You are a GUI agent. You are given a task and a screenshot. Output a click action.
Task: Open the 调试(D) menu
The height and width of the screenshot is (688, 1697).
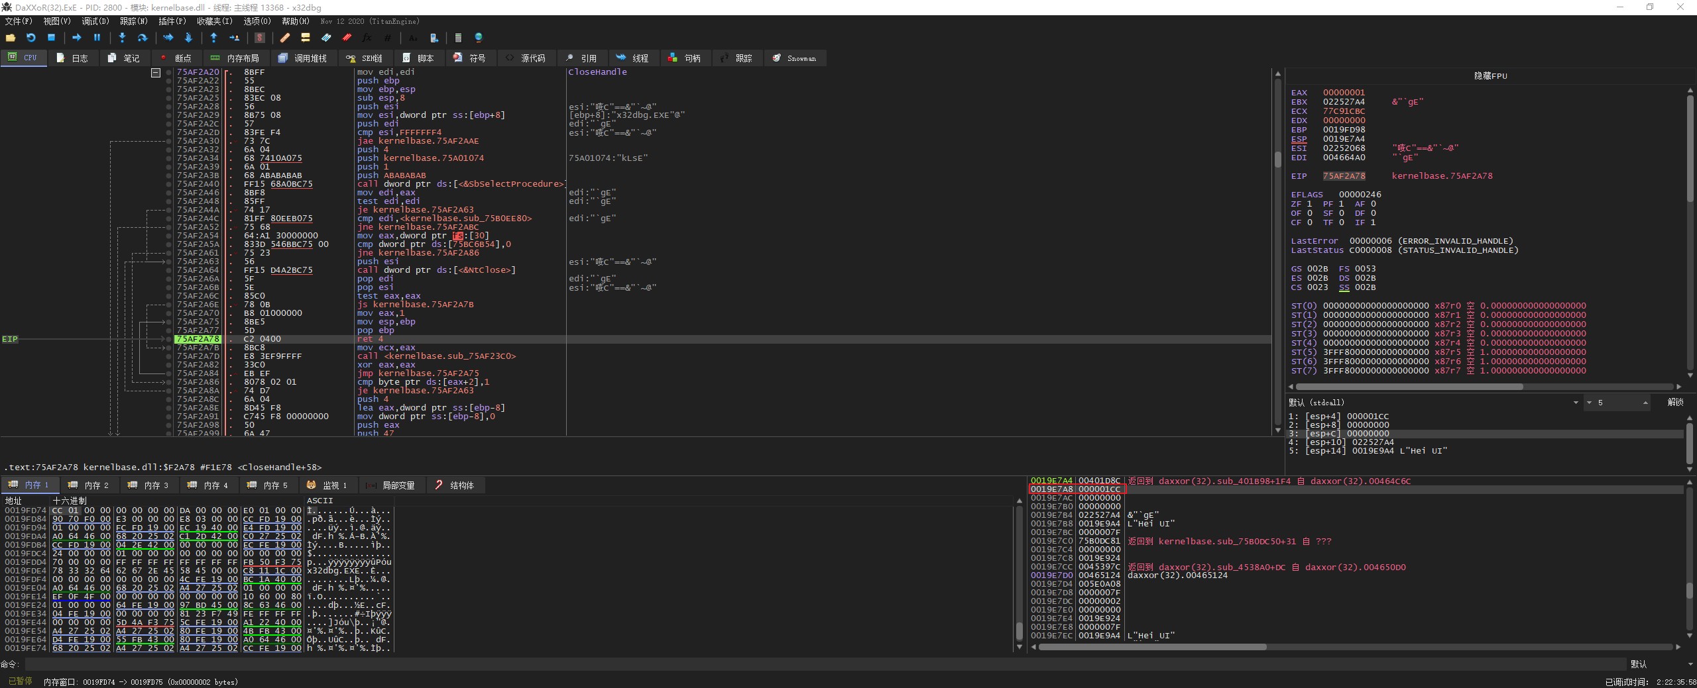(95, 21)
